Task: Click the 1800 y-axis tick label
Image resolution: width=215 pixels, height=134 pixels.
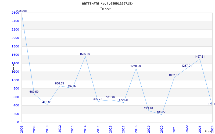Action: click(15, 46)
